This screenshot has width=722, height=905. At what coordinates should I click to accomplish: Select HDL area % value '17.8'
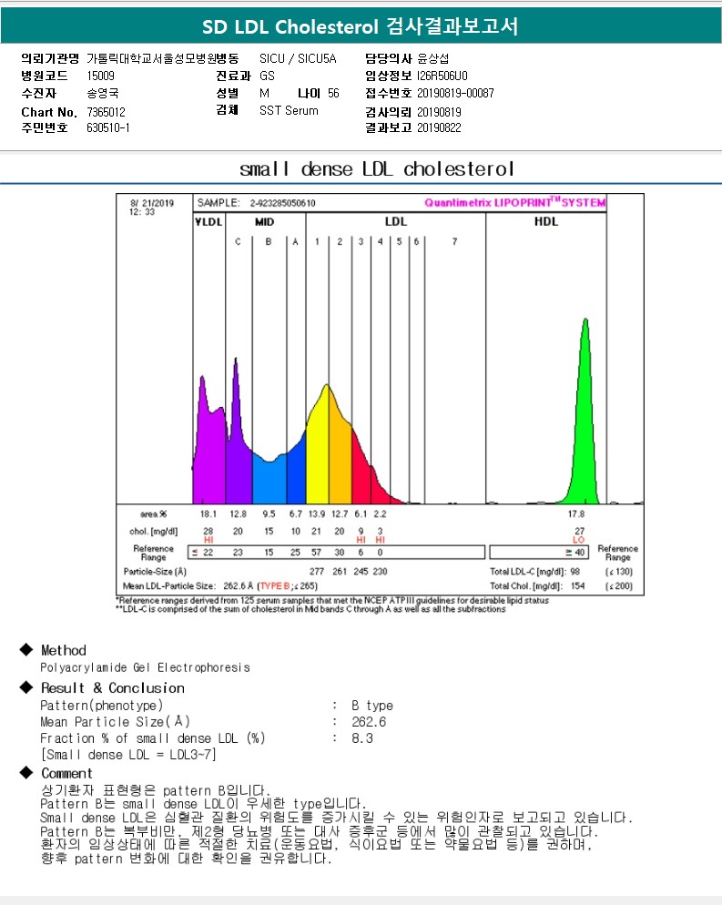(576, 514)
